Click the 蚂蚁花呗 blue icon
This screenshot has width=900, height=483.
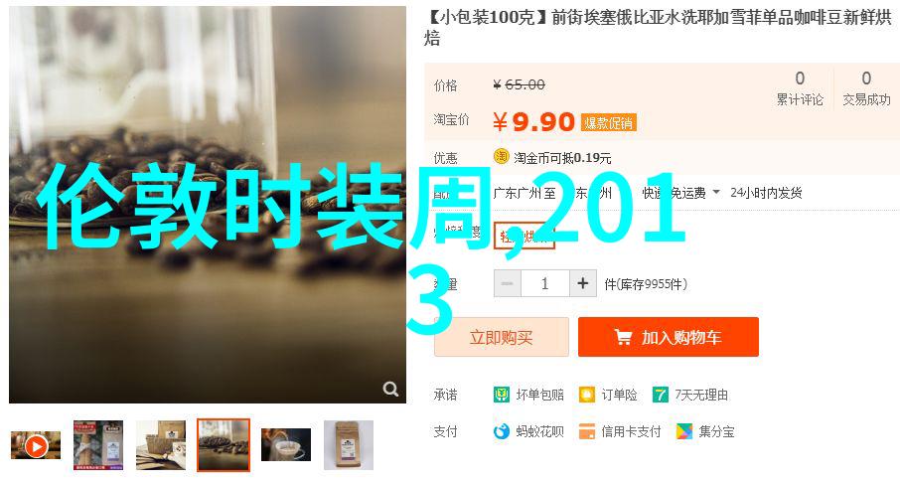tap(502, 431)
